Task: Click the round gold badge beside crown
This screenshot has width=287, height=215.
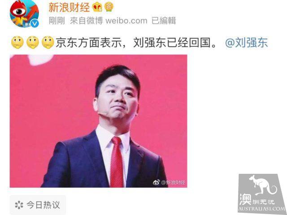Action: tap(109, 7)
